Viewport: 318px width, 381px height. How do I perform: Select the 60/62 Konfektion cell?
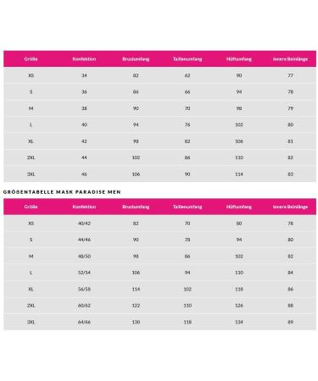point(84,306)
